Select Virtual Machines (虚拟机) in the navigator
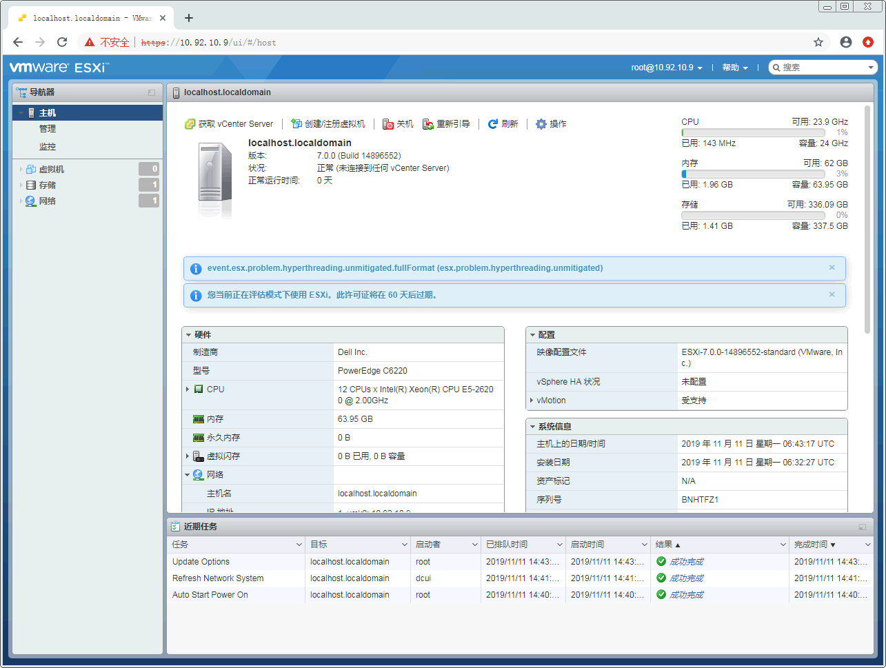This screenshot has width=886, height=668. [52, 169]
